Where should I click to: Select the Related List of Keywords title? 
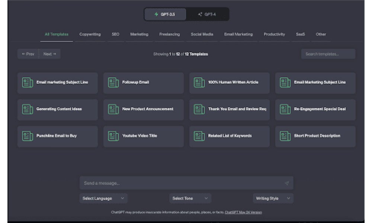click(x=230, y=136)
